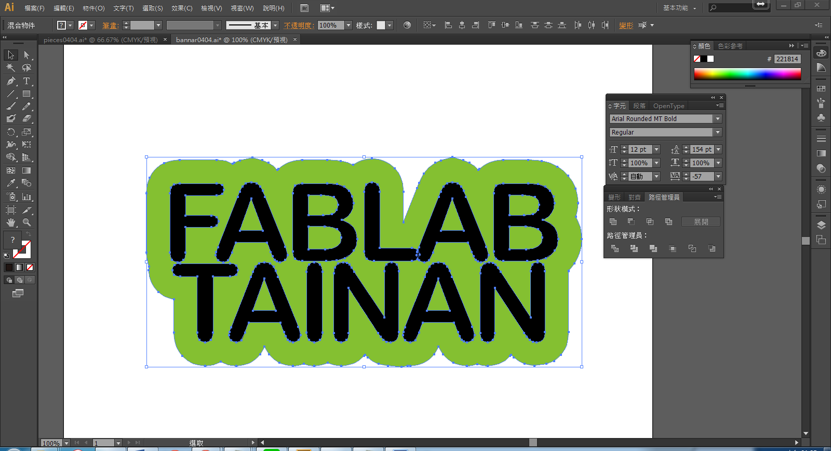Viewport: 831px width, 451px height.
Task: Open the 檔案(F) menu
Action: click(34, 8)
